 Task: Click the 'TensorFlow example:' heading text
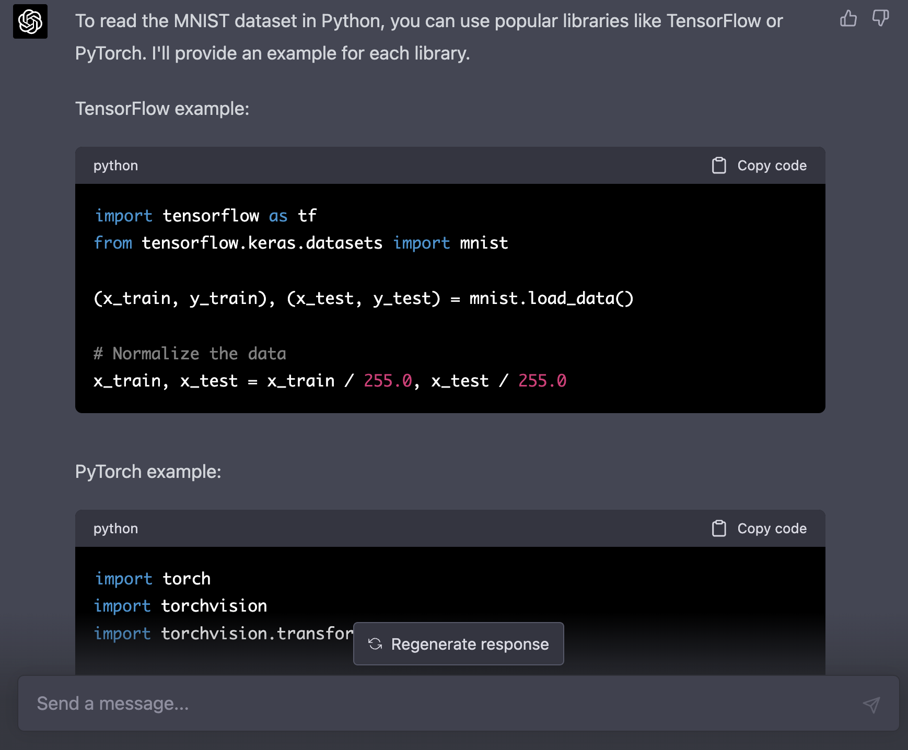pyautogui.click(x=162, y=109)
